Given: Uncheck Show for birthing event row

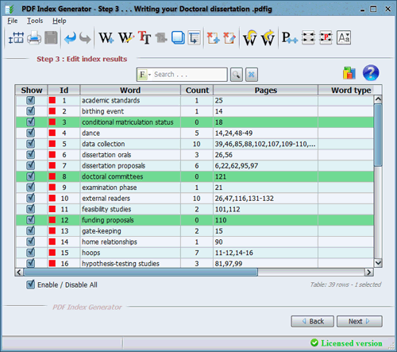Looking at the screenshot, I should tap(30, 111).
